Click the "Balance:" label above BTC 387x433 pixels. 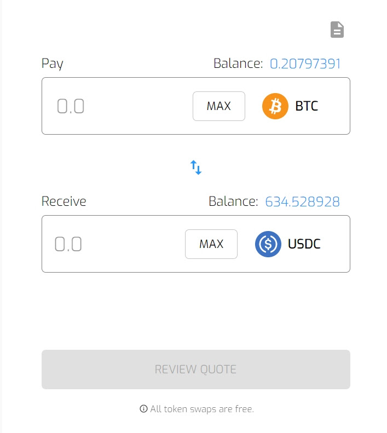238,64
